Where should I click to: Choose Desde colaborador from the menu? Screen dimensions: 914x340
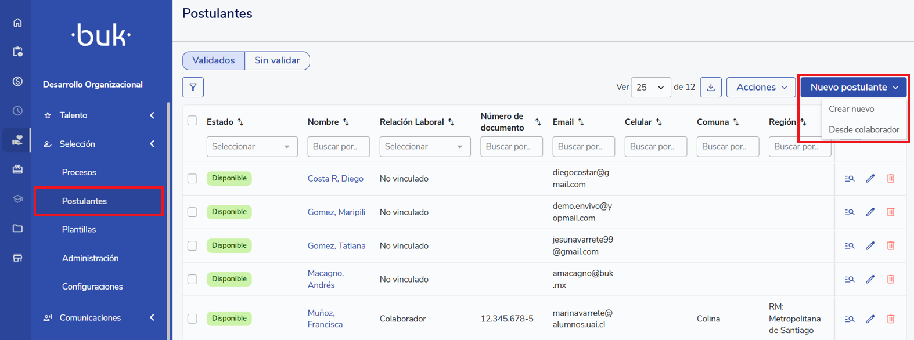[x=863, y=130]
